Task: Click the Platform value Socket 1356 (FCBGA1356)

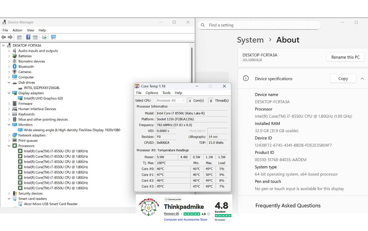Action: (x=192, y=119)
